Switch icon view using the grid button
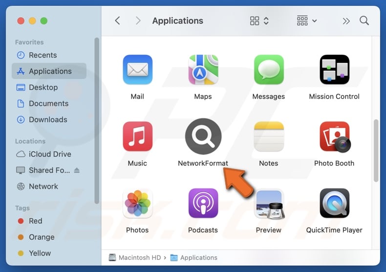Viewport: 386px width, 272px height. 259,21
